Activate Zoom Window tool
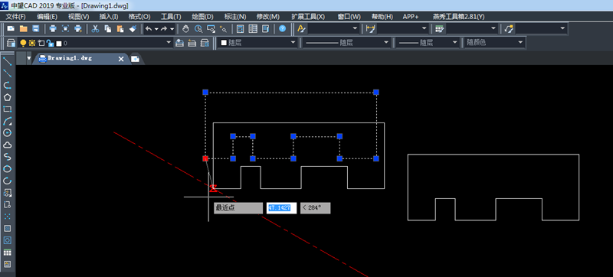 (x=211, y=28)
